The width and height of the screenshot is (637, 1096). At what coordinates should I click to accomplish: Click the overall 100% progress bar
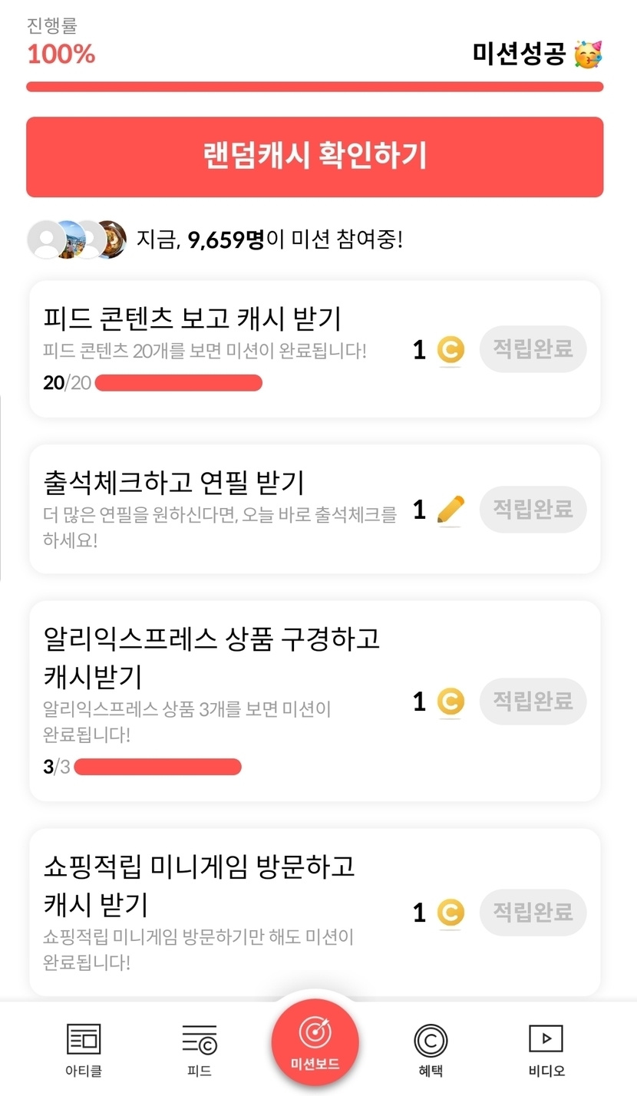click(x=315, y=87)
